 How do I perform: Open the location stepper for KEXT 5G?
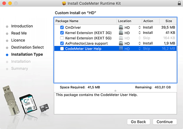tap(140, 38)
